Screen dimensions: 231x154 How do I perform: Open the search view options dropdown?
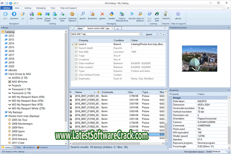pyautogui.click(x=164, y=34)
